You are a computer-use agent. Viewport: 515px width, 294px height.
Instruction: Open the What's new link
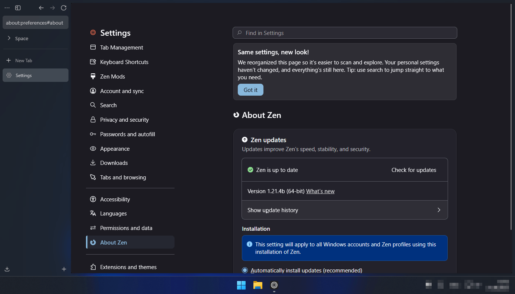320,191
